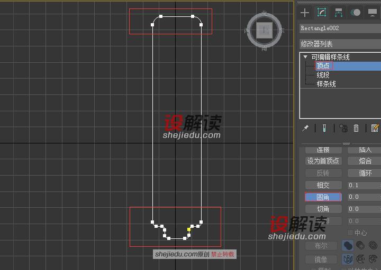Toggle Show End Result icon

324,128
